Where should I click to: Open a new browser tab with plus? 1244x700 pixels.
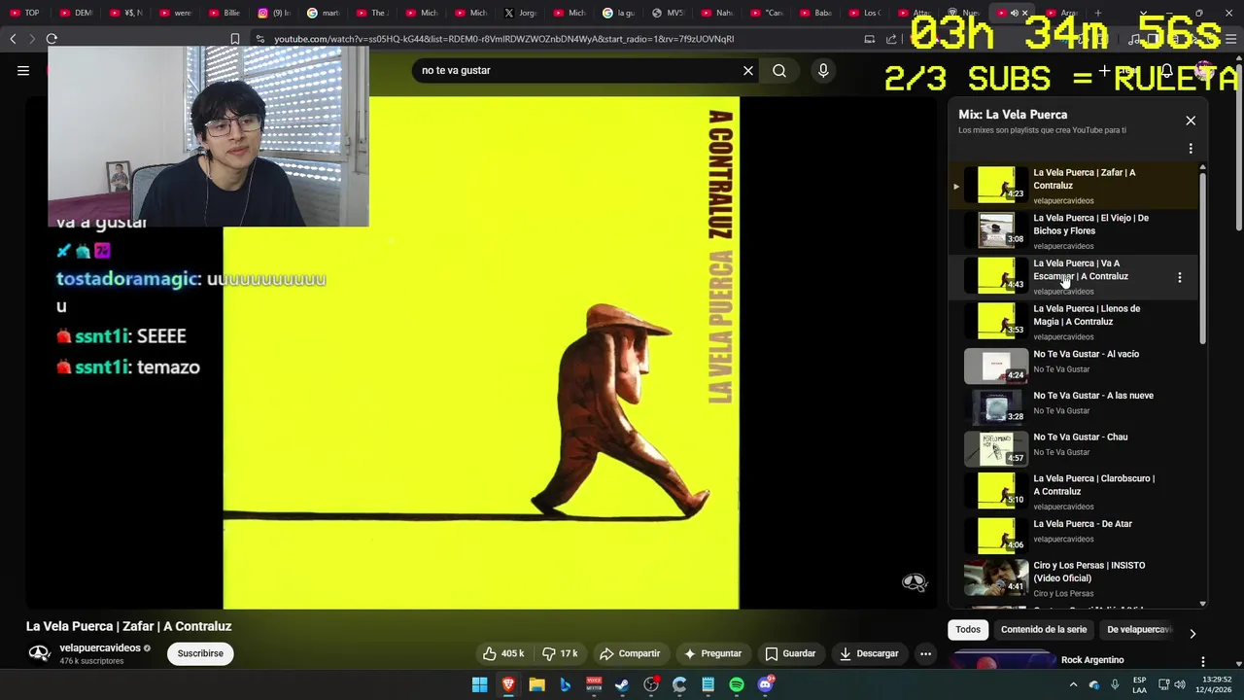pyautogui.click(x=1098, y=13)
